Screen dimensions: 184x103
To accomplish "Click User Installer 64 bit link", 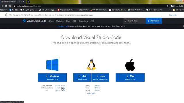I will [57, 85].
